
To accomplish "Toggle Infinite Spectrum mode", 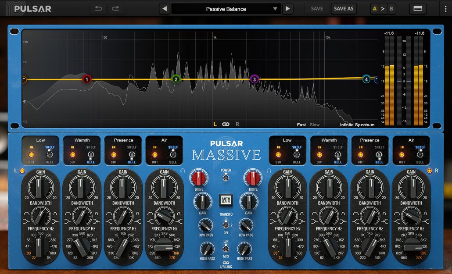I will [357, 125].
